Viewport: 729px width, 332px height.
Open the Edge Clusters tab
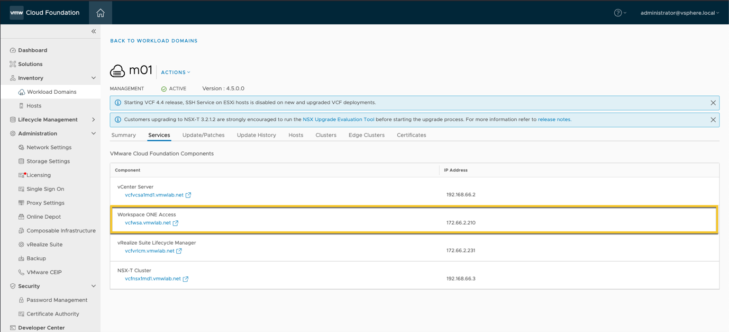coord(367,135)
